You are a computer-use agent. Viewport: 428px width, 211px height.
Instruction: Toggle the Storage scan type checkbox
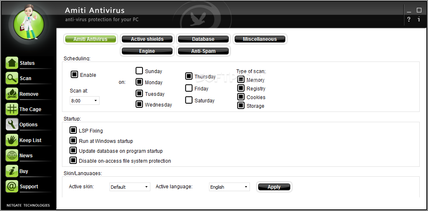[241, 105]
